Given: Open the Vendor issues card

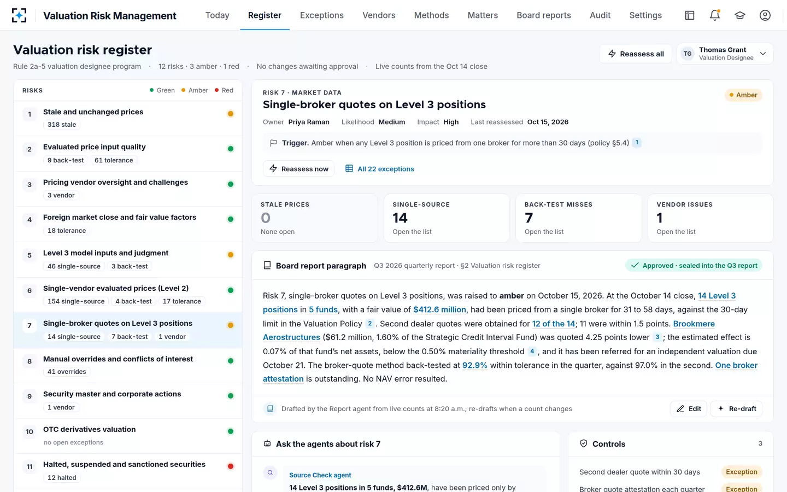Looking at the screenshot, I should 710,218.
